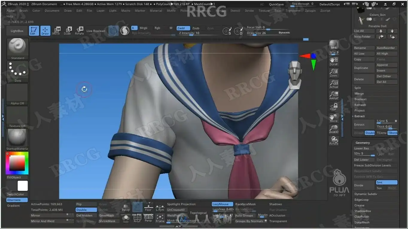Toggle the Rgb channel
The height and width of the screenshot is (229, 408).
coord(157,28)
